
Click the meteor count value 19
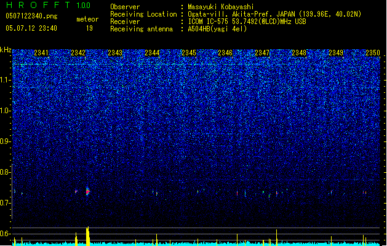89,28
